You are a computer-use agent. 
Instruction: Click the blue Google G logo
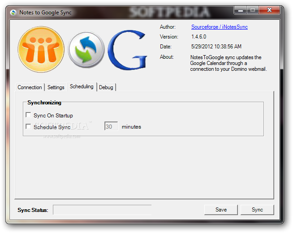[127, 50]
